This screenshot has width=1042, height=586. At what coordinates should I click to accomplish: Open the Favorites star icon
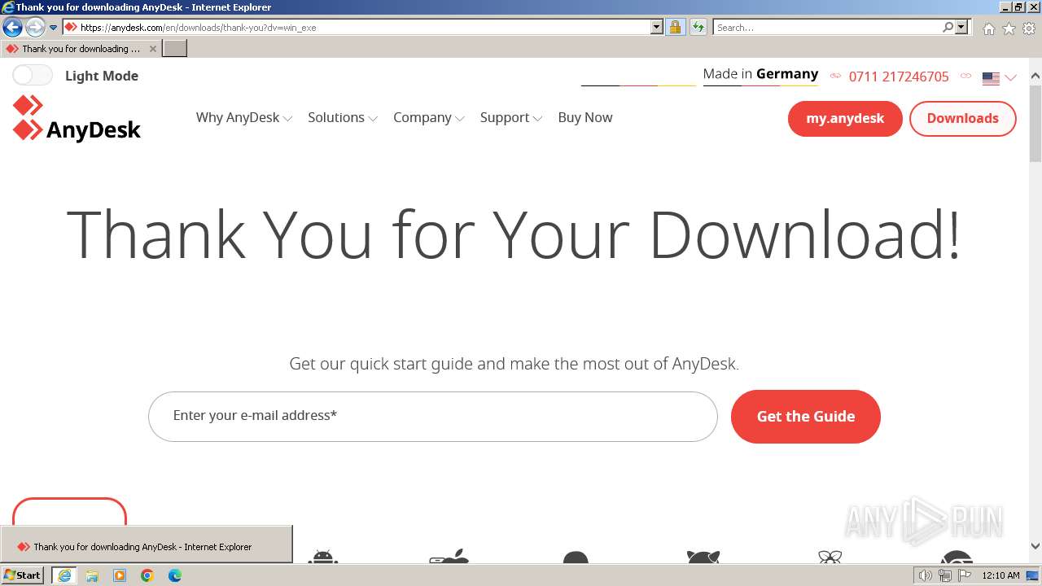coord(1009,28)
